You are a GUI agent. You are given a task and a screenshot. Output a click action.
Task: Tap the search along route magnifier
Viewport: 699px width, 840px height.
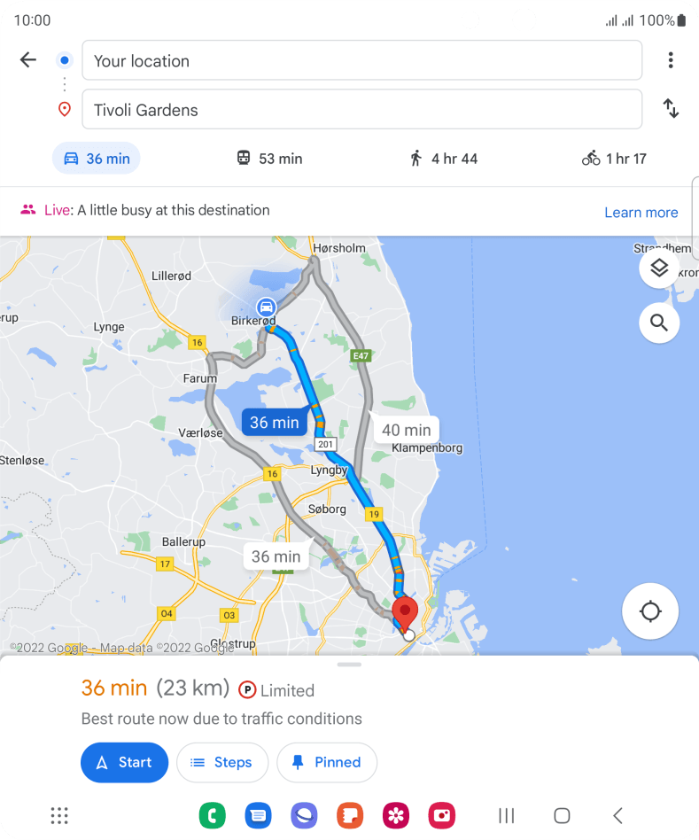click(x=659, y=323)
